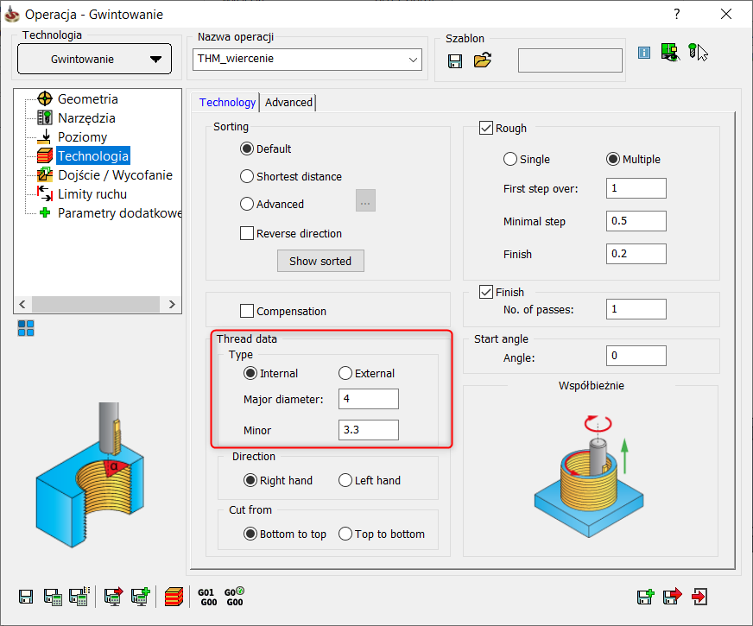
Task: Enable the Reverse direction checkbox
Action: click(x=247, y=233)
